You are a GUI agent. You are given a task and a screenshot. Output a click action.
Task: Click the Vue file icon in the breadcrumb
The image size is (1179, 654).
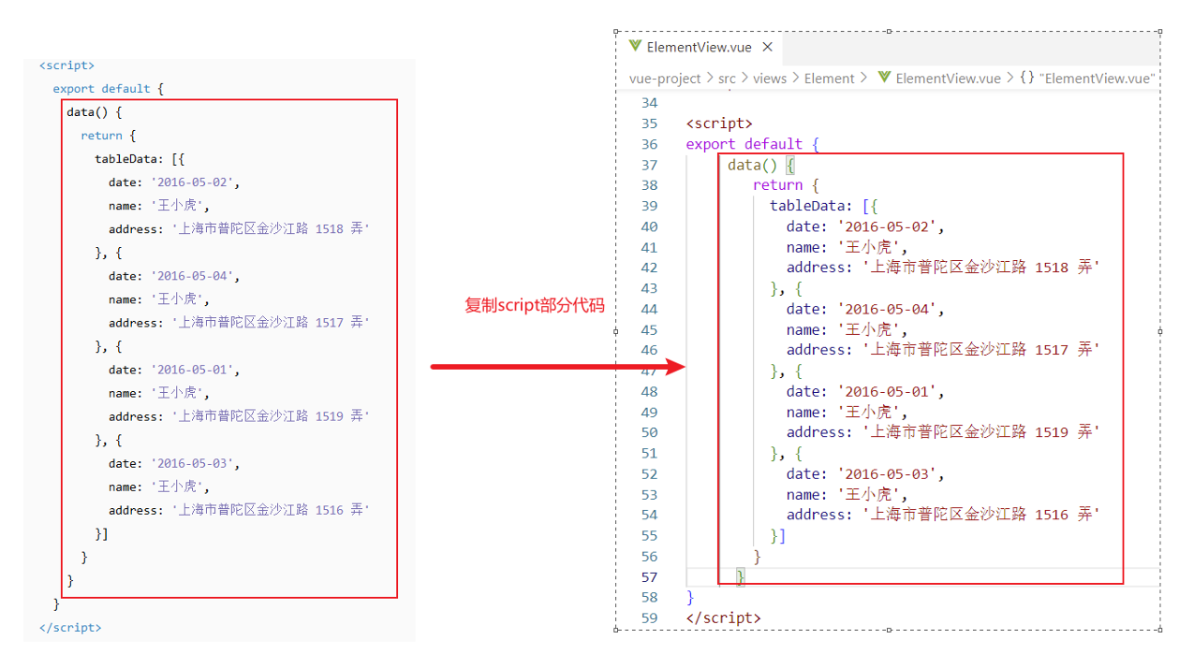(x=884, y=79)
